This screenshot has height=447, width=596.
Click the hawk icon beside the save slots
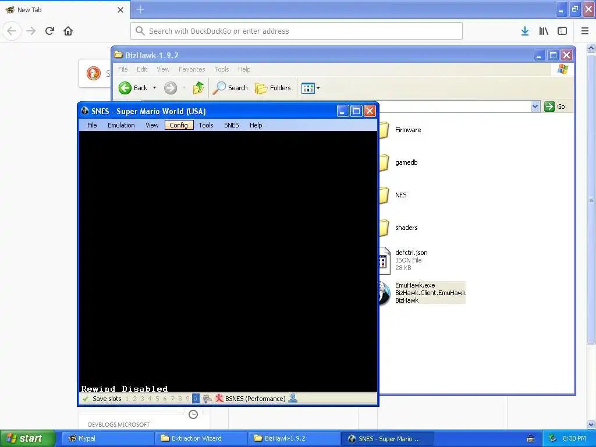pyautogui.click(x=207, y=398)
